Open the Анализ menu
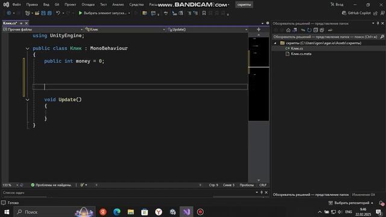Image resolution: width=386 pixels, height=217 pixels. click(118, 5)
